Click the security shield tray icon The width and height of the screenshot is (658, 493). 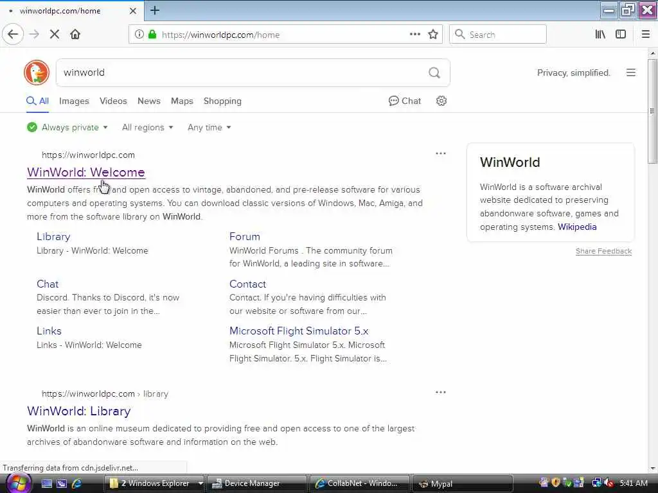click(556, 483)
